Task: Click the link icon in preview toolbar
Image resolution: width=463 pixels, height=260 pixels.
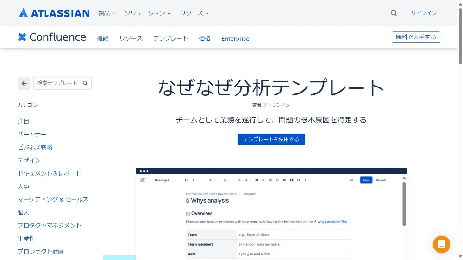Action: pyautogui.click(x=264, y=180)
